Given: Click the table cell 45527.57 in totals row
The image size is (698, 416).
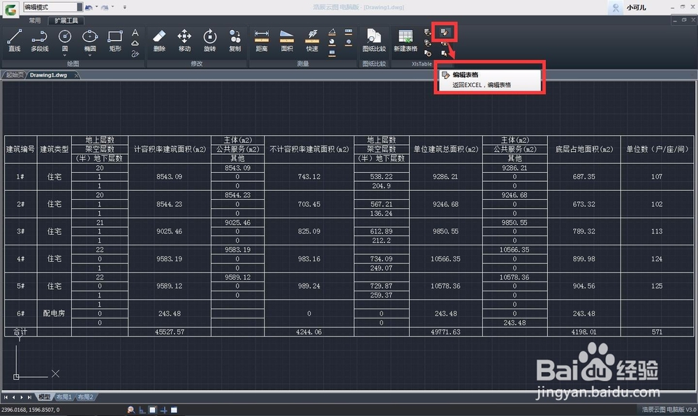Looking at the screenshot, I should [170, 332].
